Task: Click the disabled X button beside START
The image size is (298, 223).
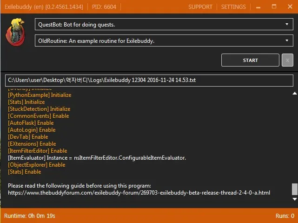Action: coord(287,60)
